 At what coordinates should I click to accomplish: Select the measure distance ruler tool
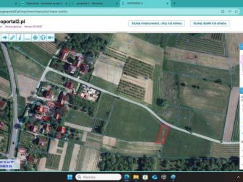pos(27,38)
